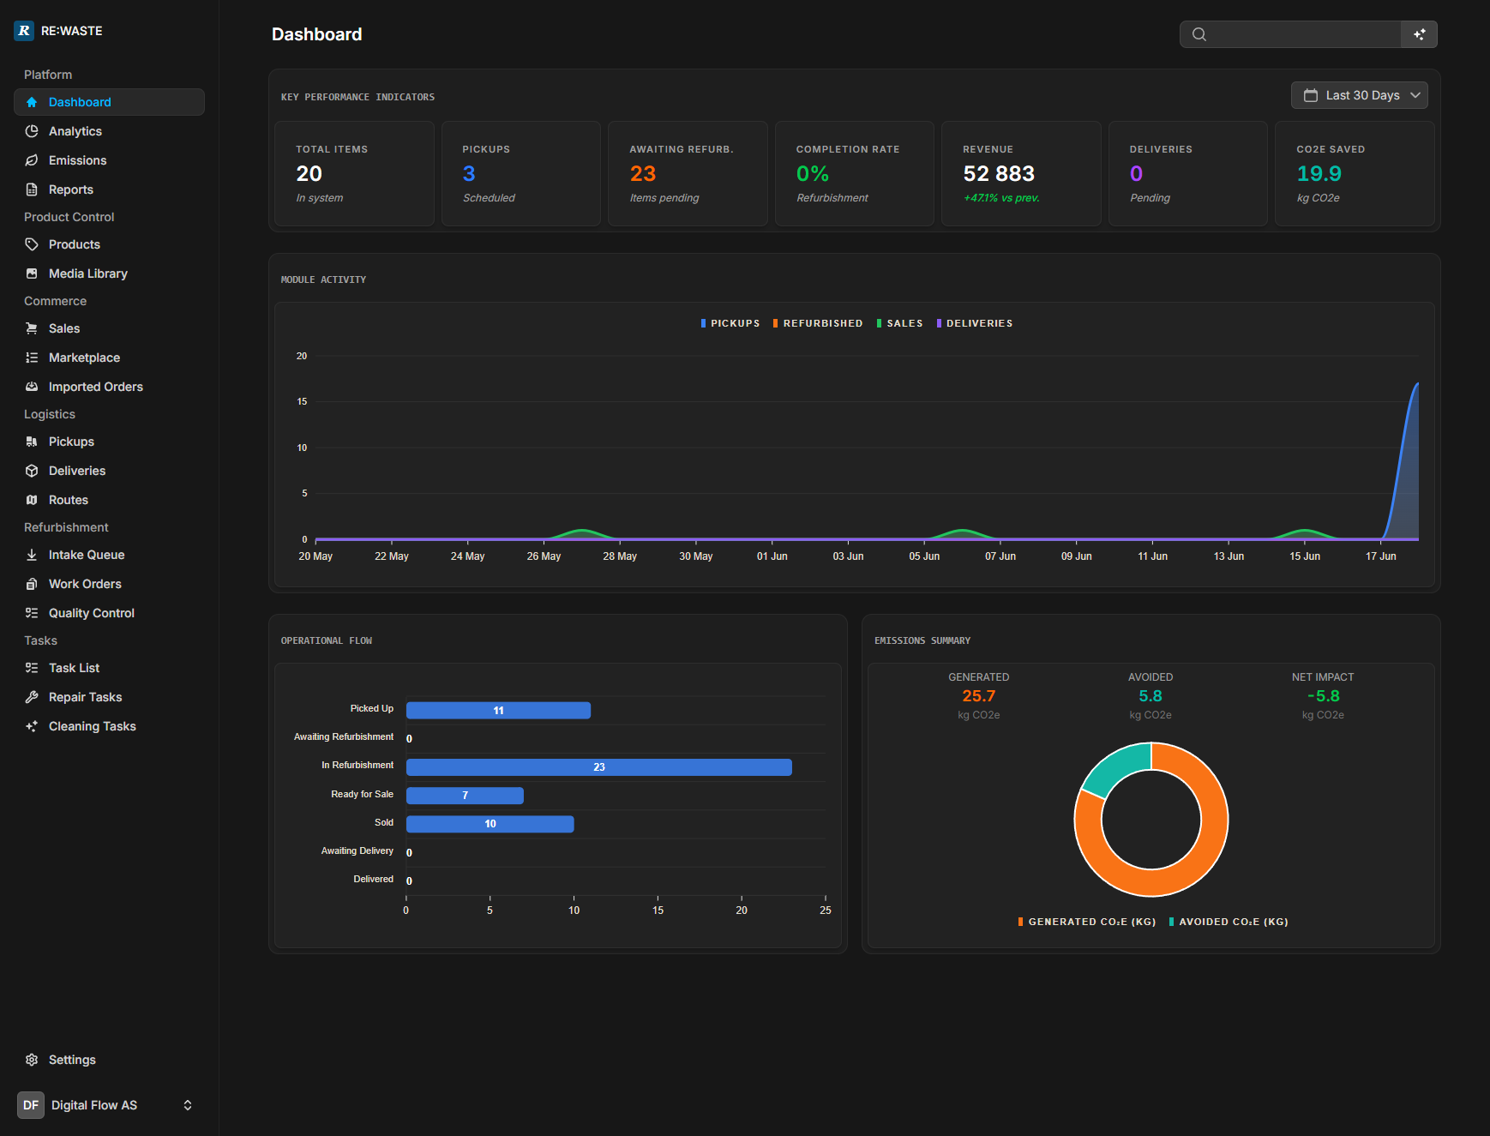Viewport: 1490px width, 1136px height.
Task: Navigate to Products
Action: click(109, 244)
